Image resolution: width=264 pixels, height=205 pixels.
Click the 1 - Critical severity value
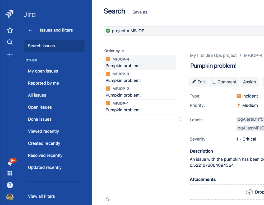point(246,139)
